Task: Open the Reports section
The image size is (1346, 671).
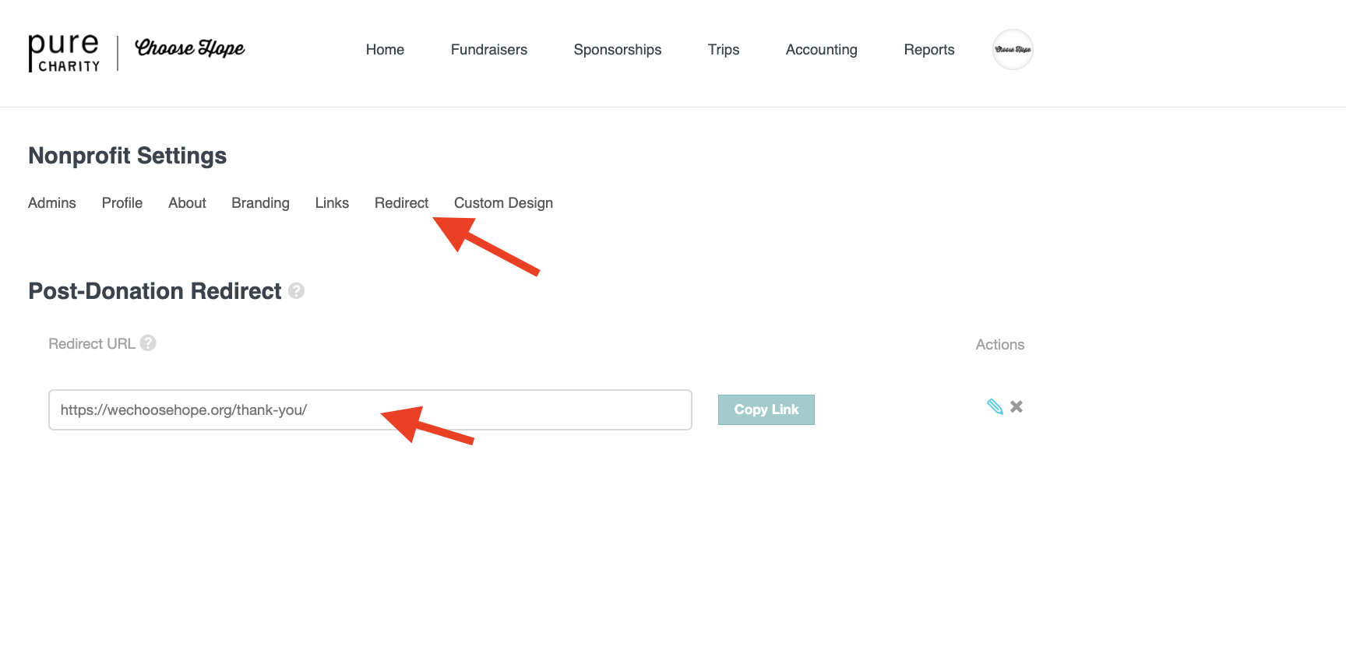Action: click(928, 50)
